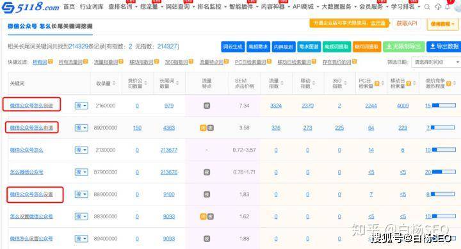This screenshot has height=249, width=461.
Task: Open 搜 dropdown for 微信怎么设置公众号 row
Action: coord(81,238)
